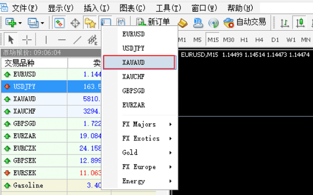Select EURUSD row in Market Watch
The image size is (313, 195).
tap(51, 74)
